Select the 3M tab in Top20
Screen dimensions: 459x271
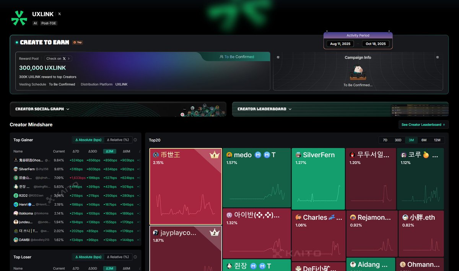coord(412,140)
